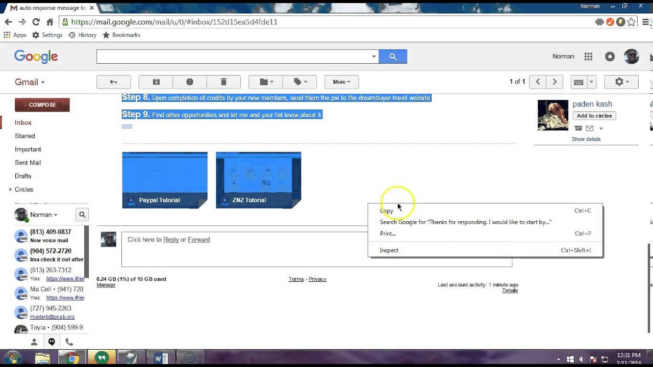Open the Drafts folder
This screenshot has height=367, width=653.
[x=23, y=176]
